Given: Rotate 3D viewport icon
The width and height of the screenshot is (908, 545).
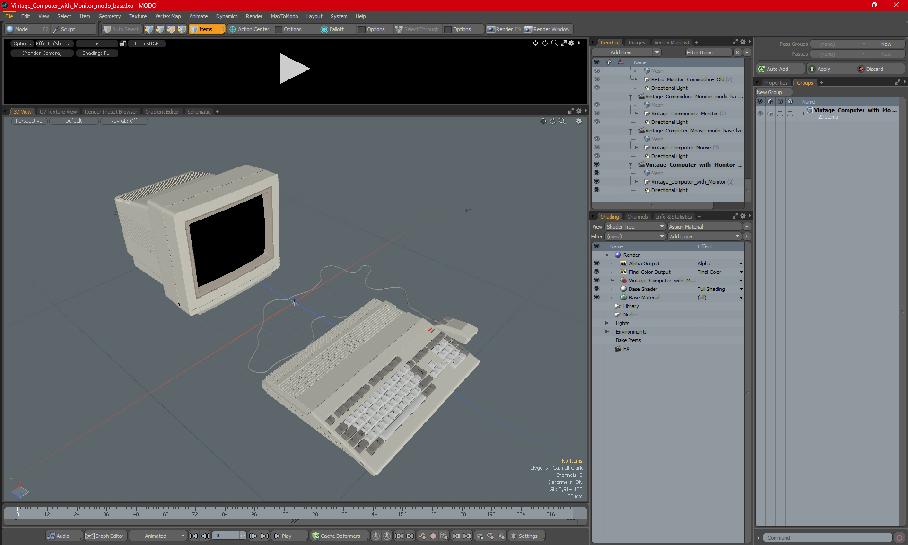Looking at the screenshot, I should tap(552, 121).
